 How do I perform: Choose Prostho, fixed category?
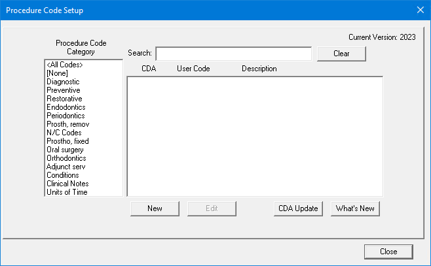click(67, 141)
